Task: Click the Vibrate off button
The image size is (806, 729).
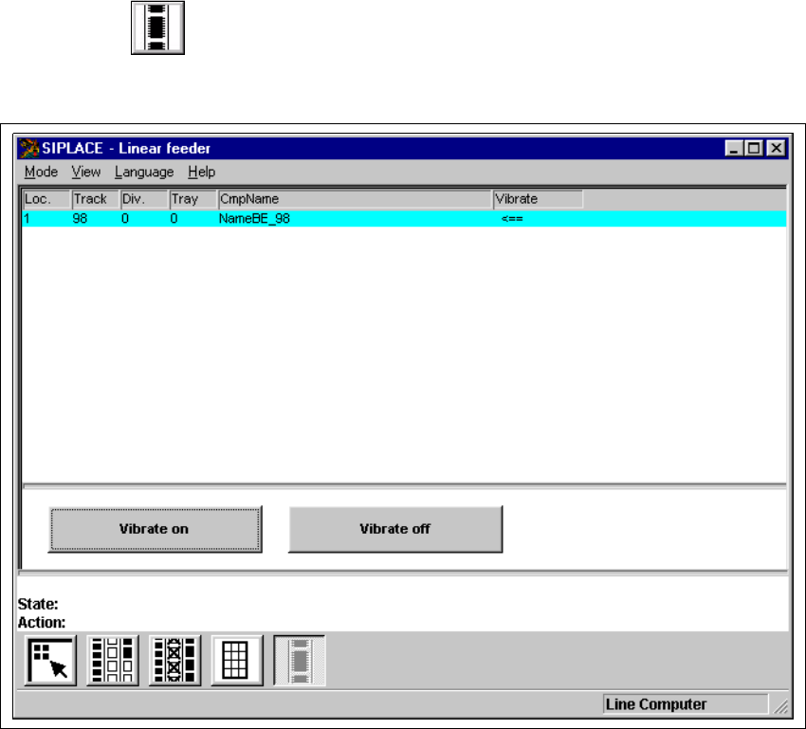Action: click(395, 529)
